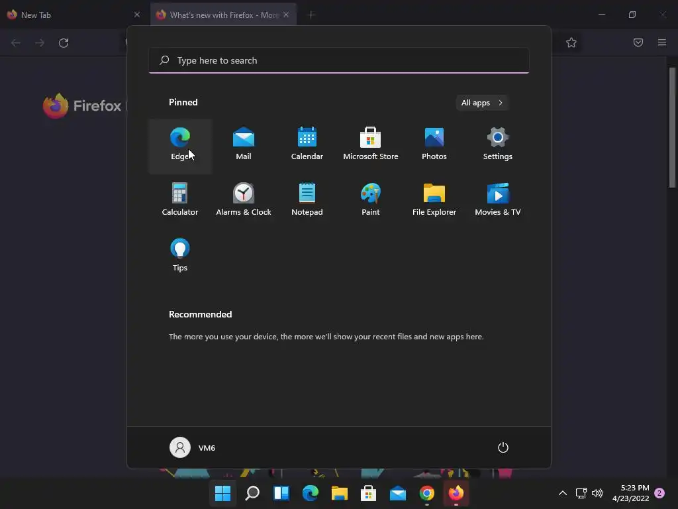678x509 pixels.
Task: Expand the All apps list
Action: 482,103
